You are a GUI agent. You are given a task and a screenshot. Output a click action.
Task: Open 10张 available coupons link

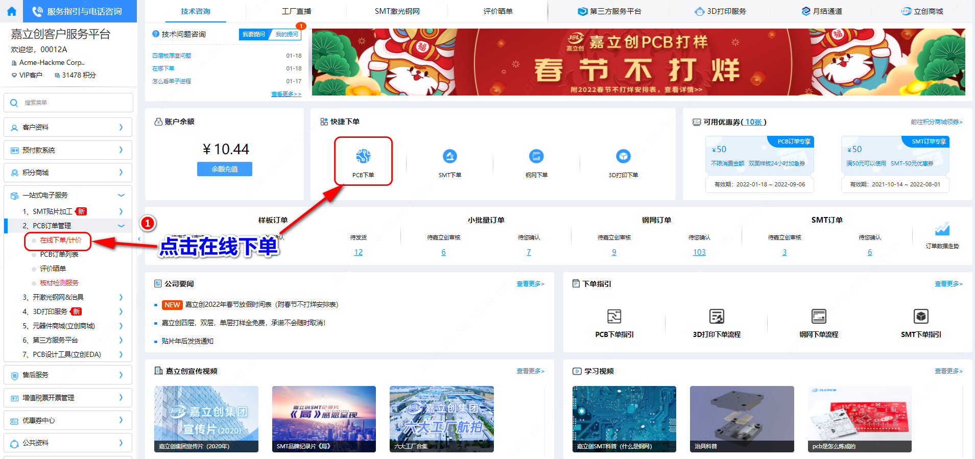(754, 122)
